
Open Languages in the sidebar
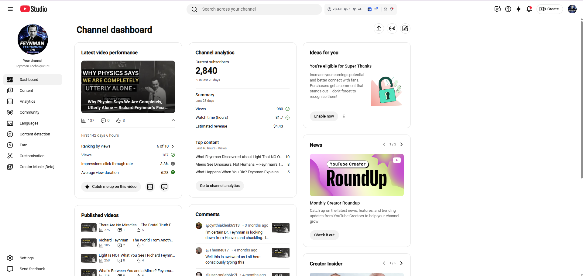pos(33,123)
